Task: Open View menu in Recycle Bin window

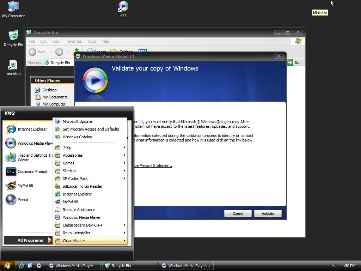Action: tap(56, 41)
